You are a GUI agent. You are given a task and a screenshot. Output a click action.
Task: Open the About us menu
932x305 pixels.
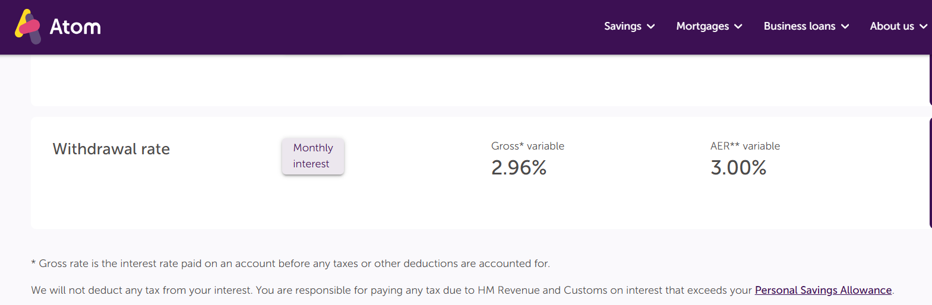click(892, 26)
